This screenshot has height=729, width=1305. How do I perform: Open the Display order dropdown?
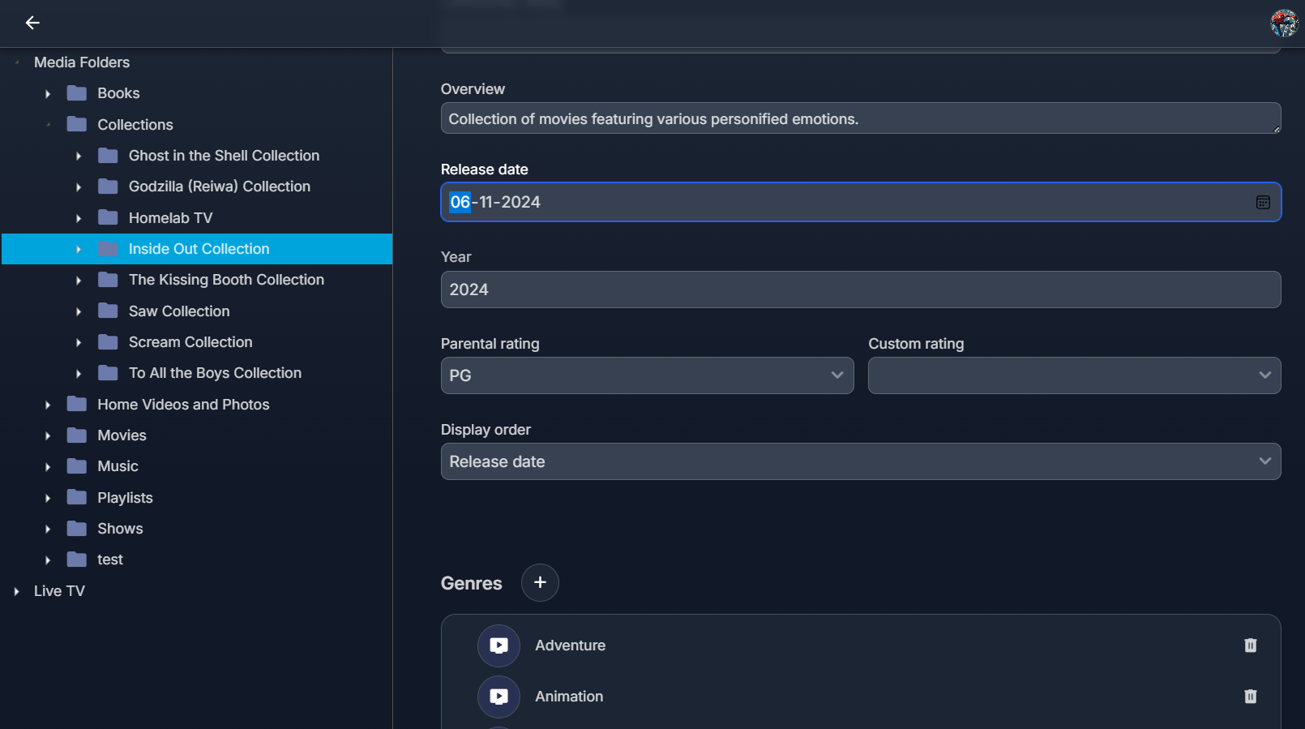(860, 461)
